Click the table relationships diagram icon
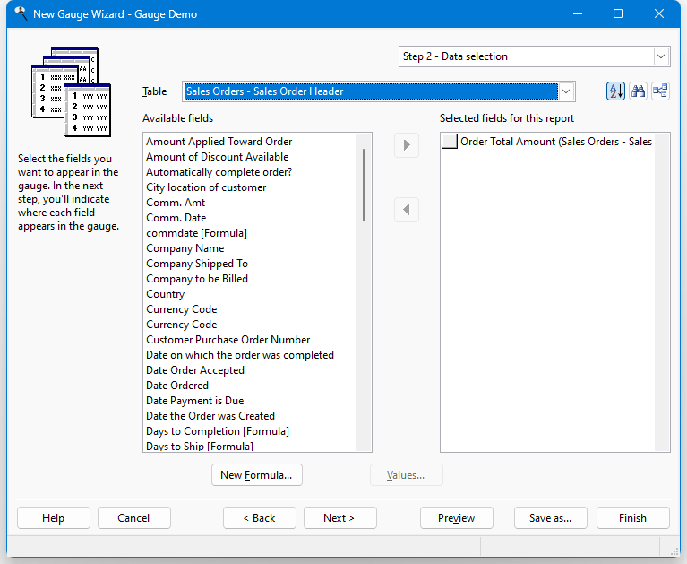The image size is (687, 564). coord(660,91)
